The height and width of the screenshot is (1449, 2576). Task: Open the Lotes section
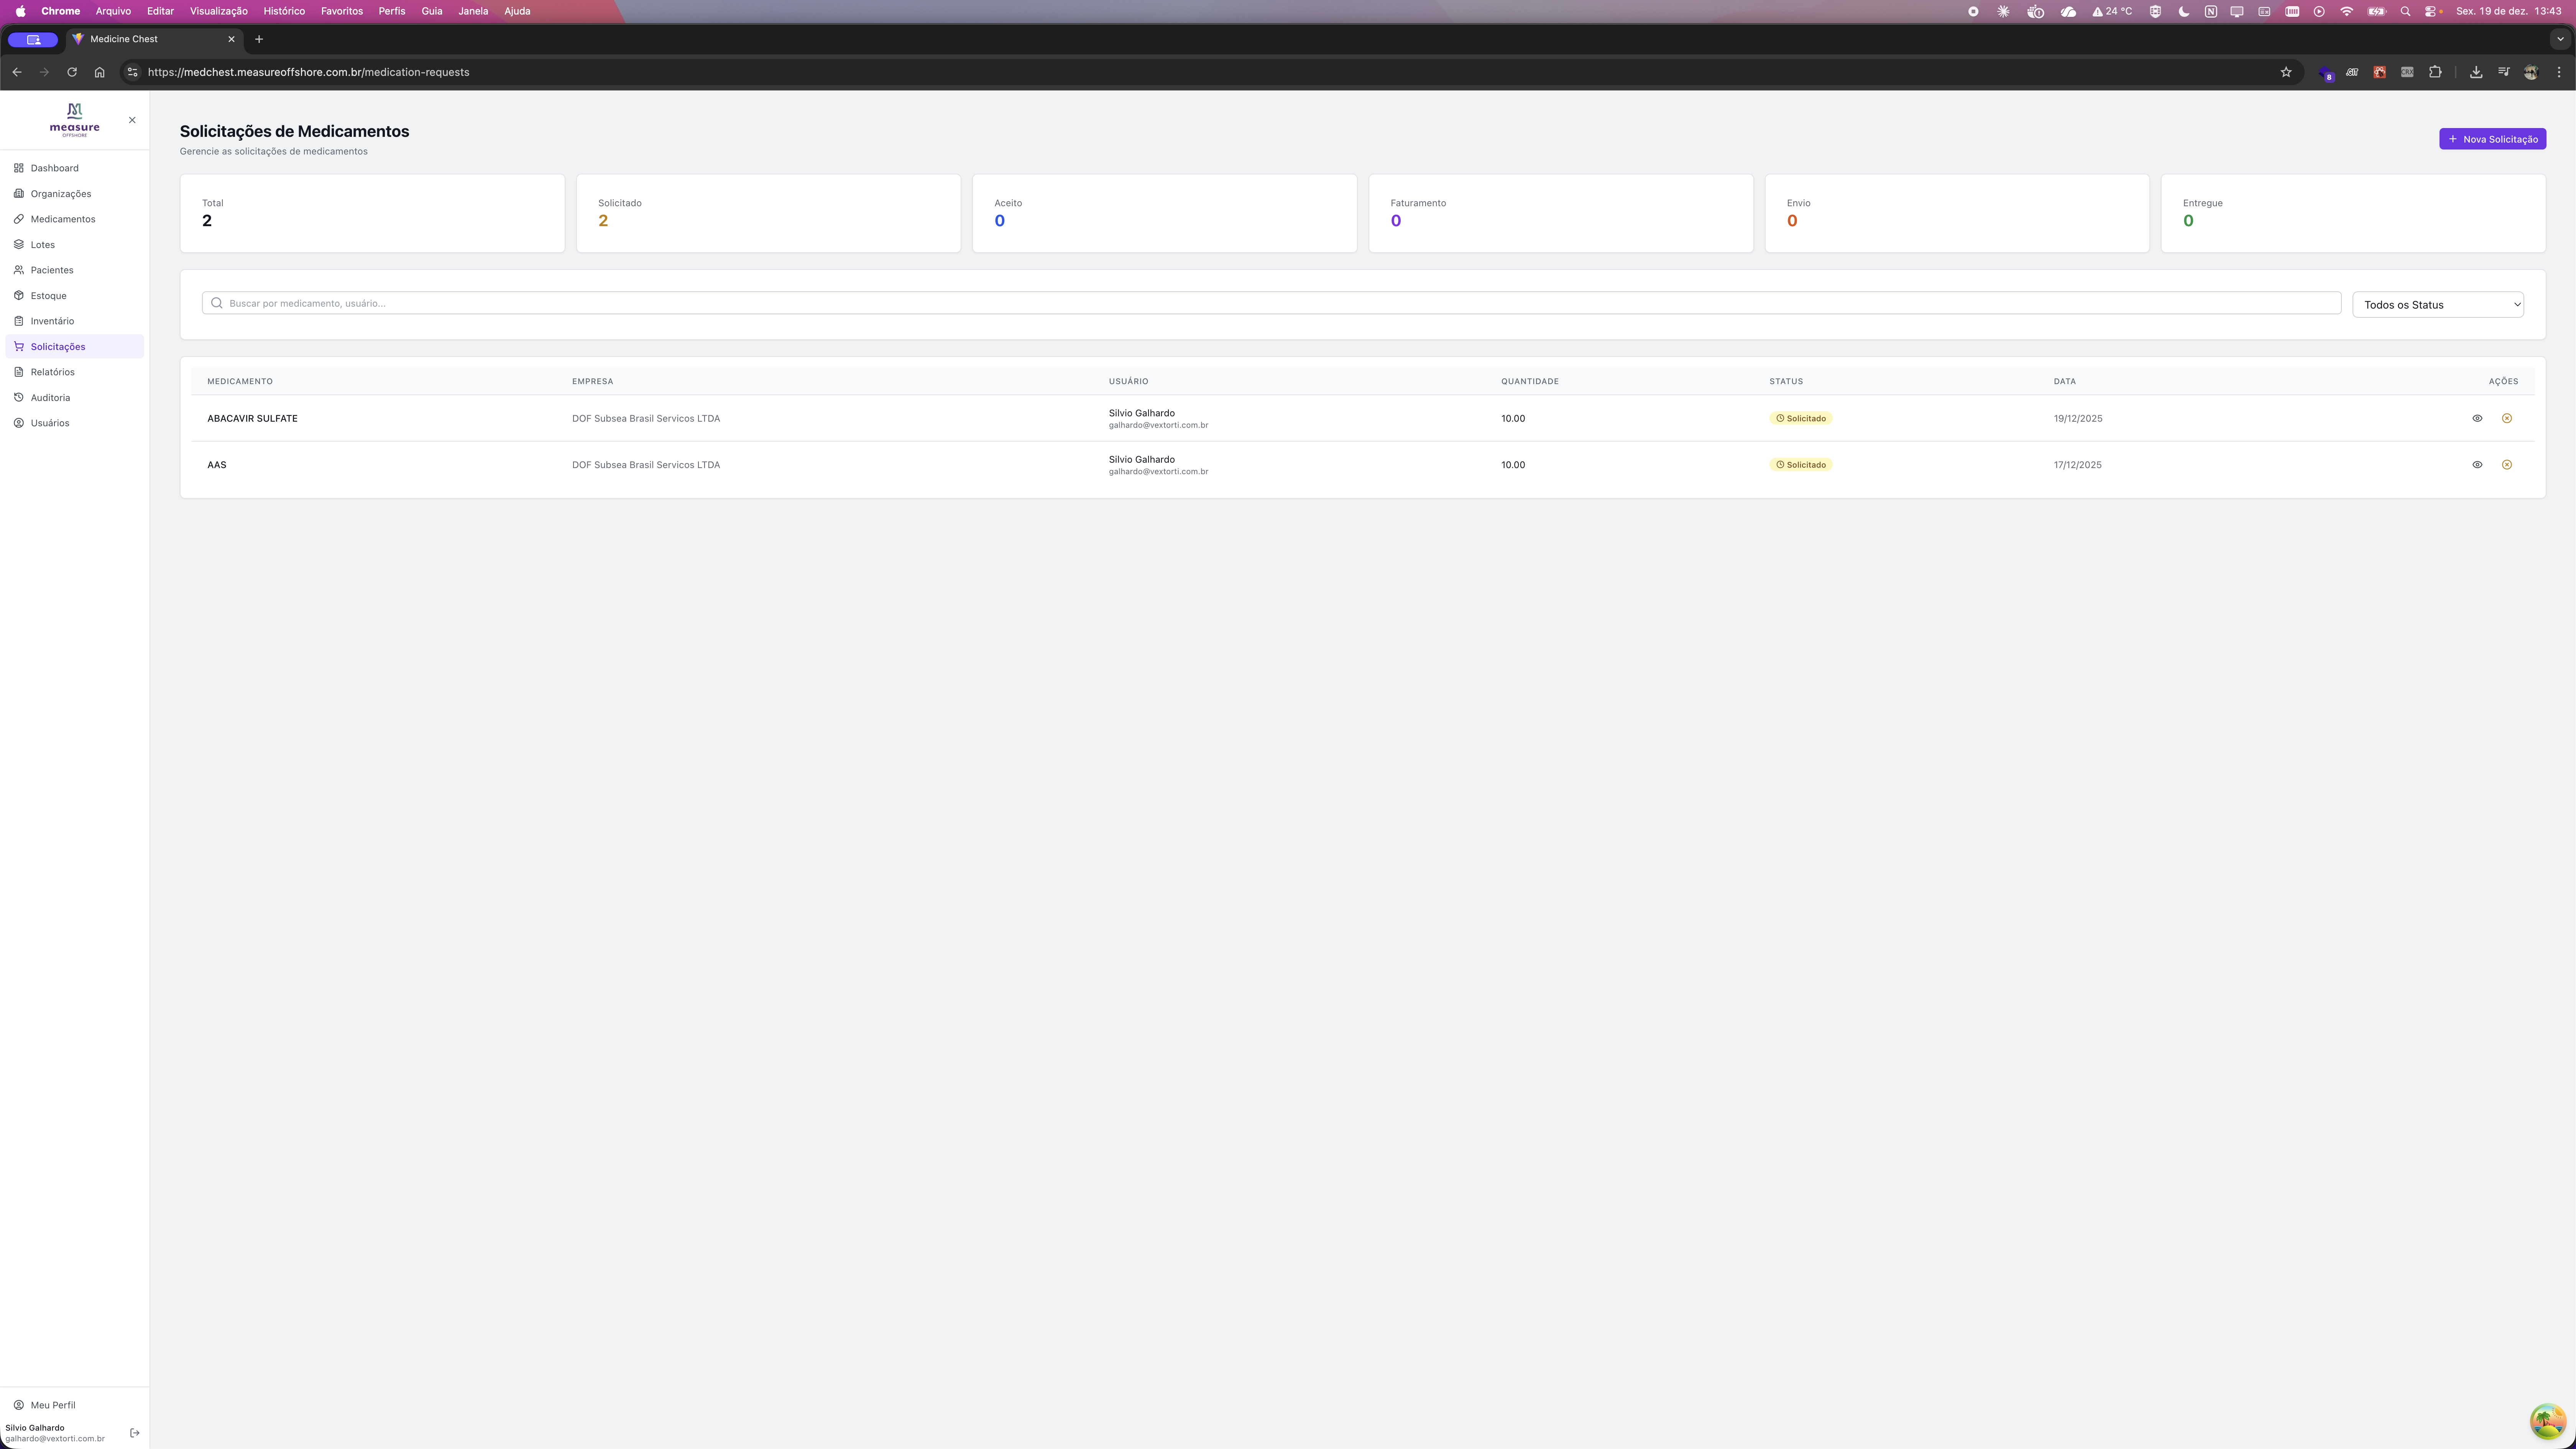click(42, 245)
